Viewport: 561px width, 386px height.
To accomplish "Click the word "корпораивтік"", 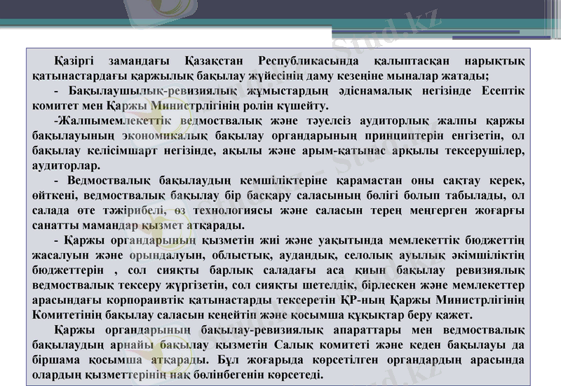I will (144, 301).
